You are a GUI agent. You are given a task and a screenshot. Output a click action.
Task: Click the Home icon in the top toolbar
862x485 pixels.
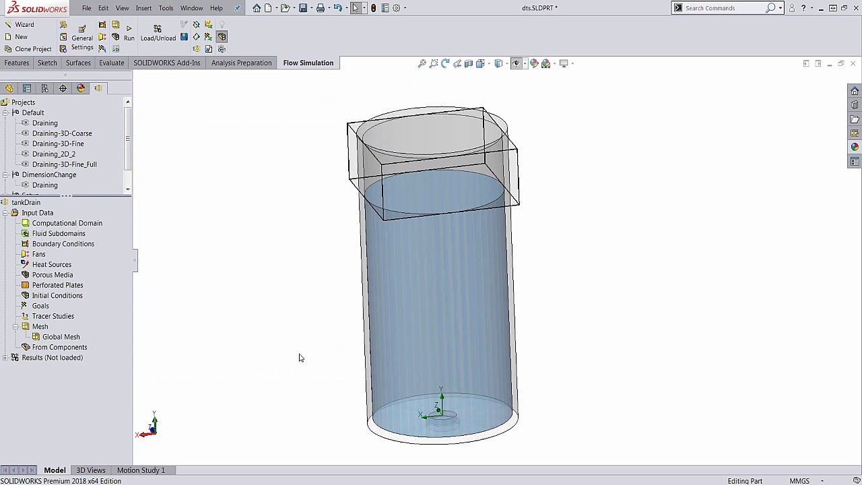(257, 8)
